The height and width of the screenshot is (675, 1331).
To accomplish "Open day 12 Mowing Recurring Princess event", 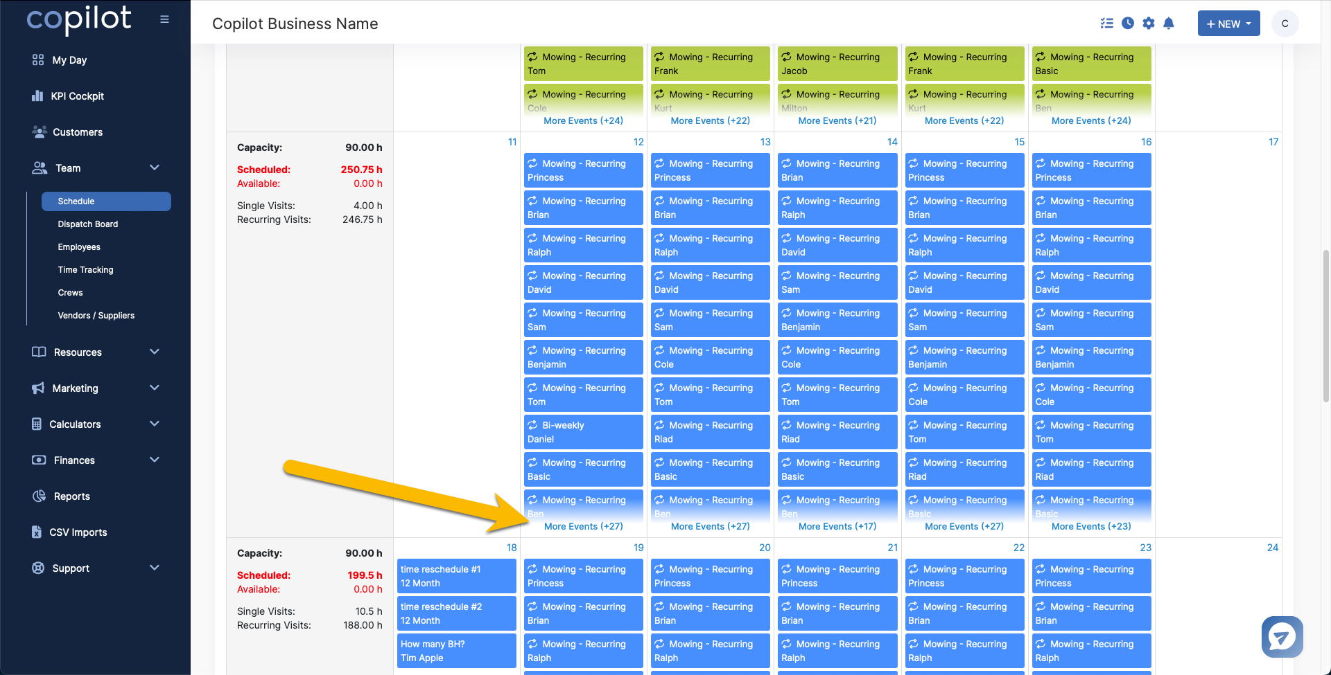I will coord(583,170).
